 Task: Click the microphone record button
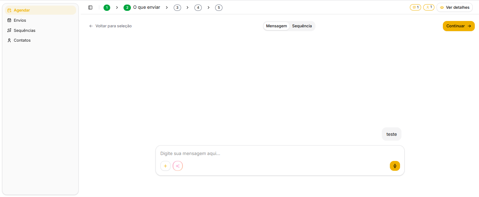395,166
